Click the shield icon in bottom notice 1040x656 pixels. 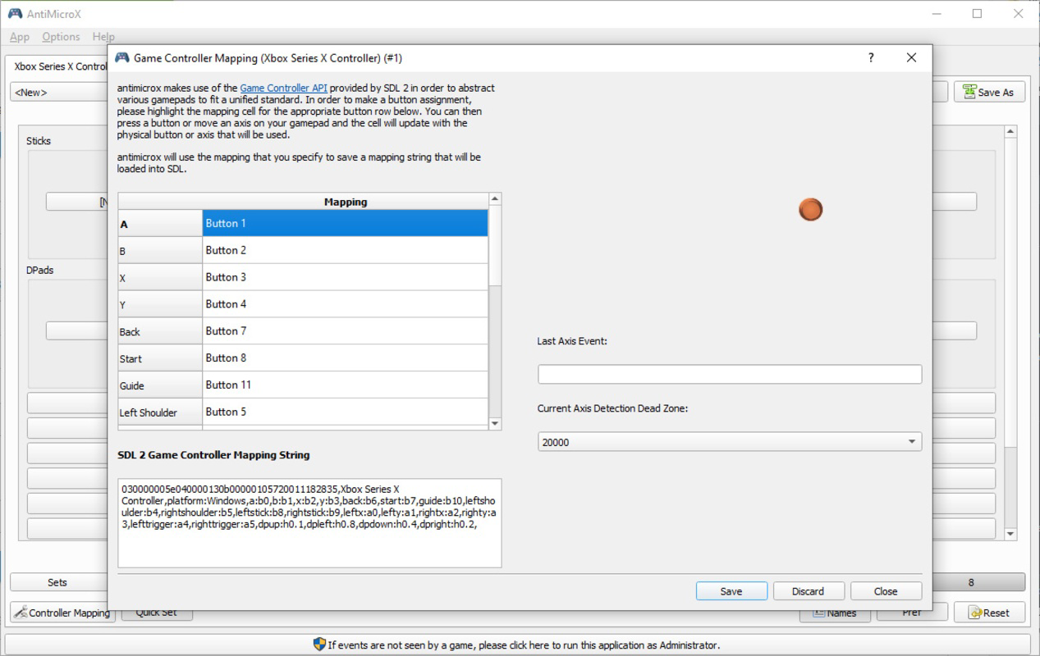[x=319, y=645]
